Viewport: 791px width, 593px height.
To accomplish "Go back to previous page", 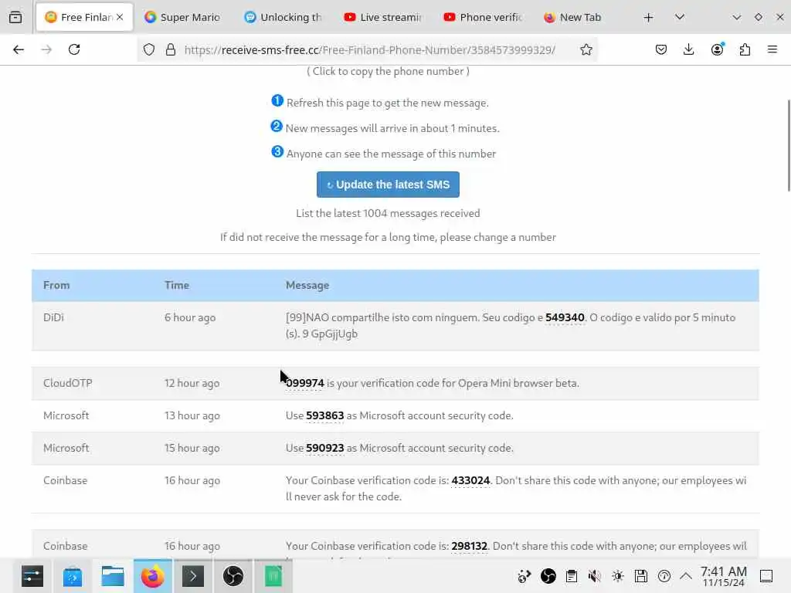I will pos(19,49).
